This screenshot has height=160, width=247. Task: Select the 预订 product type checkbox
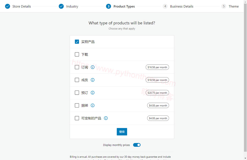point(77,92)
